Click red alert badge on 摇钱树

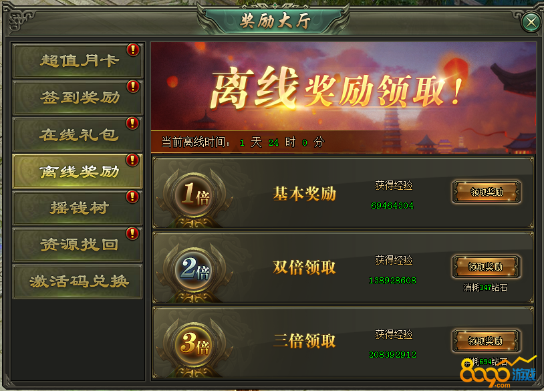[133, 197]
